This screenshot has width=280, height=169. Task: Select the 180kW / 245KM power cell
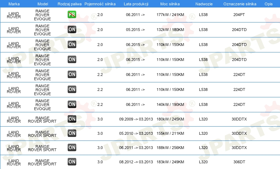170,119
